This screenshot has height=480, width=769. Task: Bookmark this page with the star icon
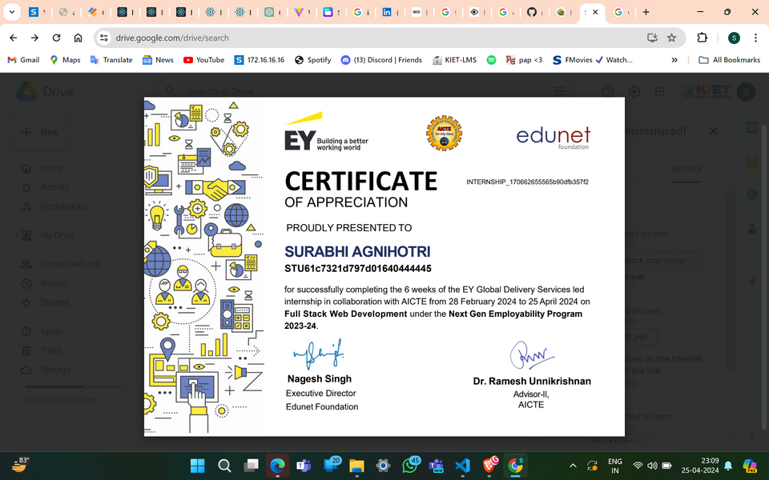(x=671, y=38)
